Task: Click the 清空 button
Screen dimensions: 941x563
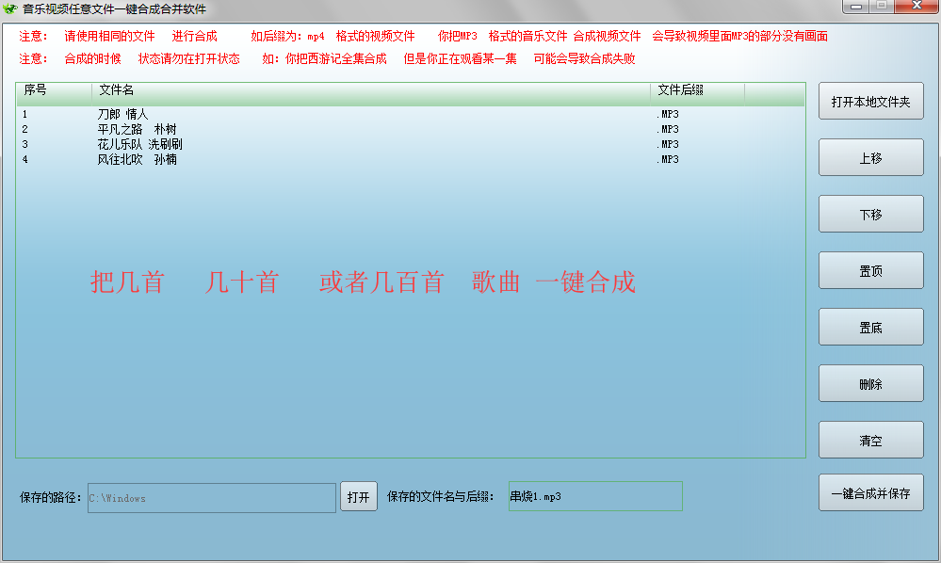Action: [x=870, y=441]
